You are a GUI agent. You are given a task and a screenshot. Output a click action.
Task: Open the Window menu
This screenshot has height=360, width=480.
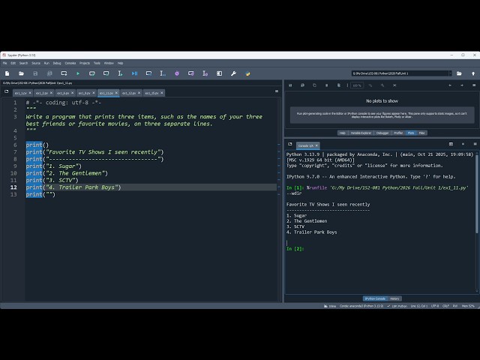coord(109,63)
